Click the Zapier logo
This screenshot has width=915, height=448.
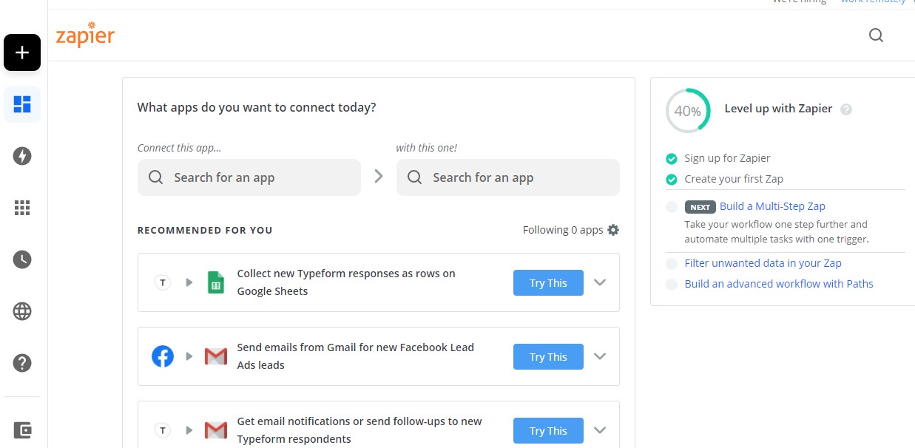pyautogui.click(x=85, y=35)
